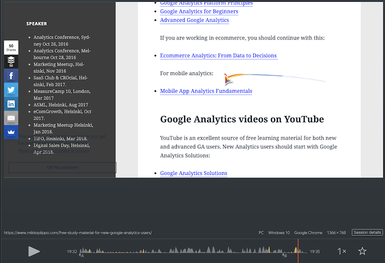
Task: Click the Ok! No problem! cookie button
Action: click(62, 167)
